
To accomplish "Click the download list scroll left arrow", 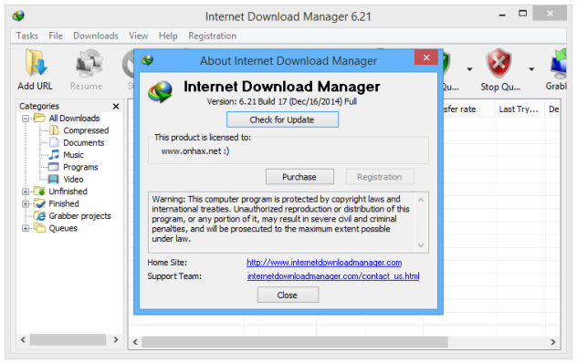I will point(135,342).
